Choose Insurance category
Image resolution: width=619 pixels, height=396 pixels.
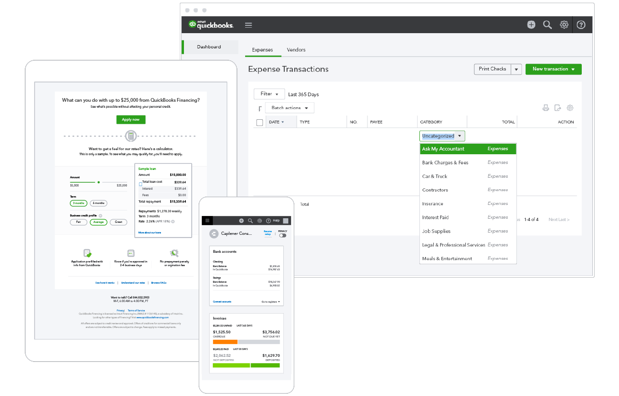468,204
